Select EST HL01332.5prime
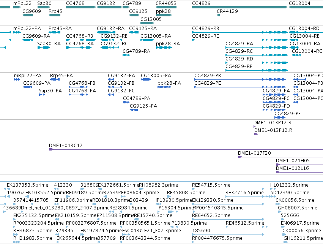 289,185
